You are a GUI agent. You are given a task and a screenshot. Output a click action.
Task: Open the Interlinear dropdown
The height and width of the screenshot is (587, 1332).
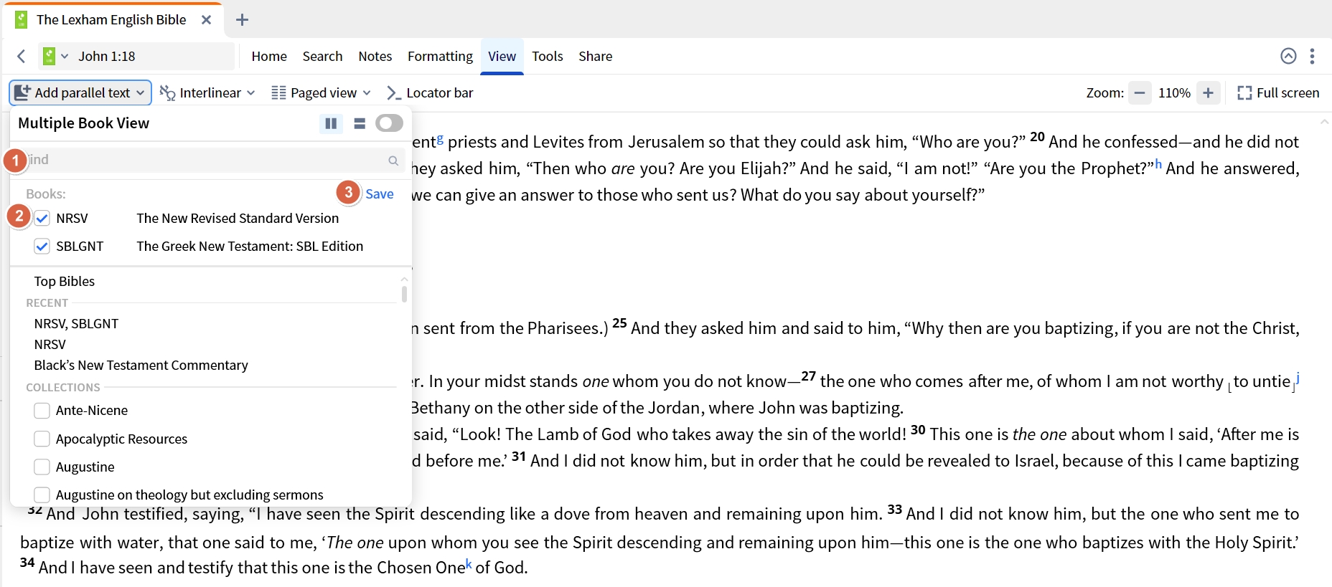(207, 92)
